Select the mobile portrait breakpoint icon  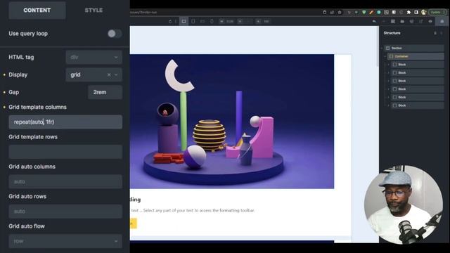(x=212, y=21)
